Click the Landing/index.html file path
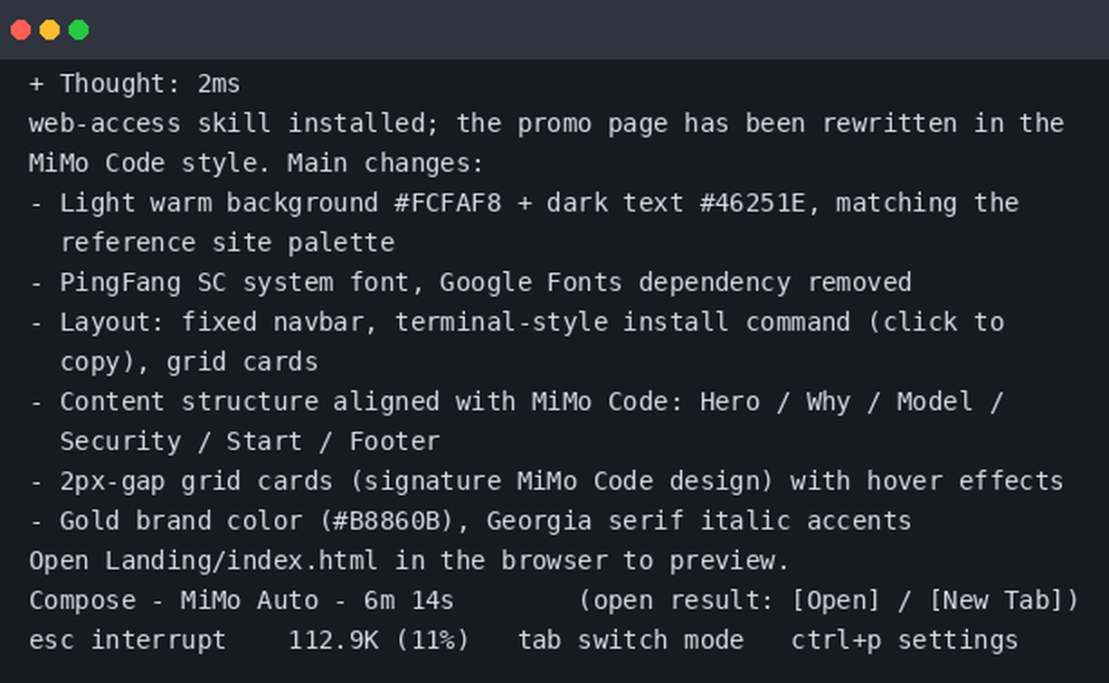Screen dimensions: 1109x683 (x=241, y=561)
